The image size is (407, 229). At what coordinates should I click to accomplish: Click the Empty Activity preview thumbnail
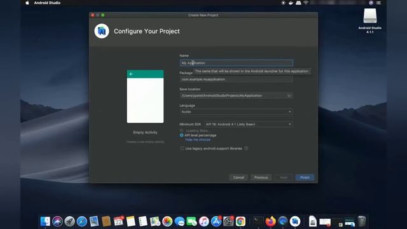pyautogui.click(x=145, y=96)
